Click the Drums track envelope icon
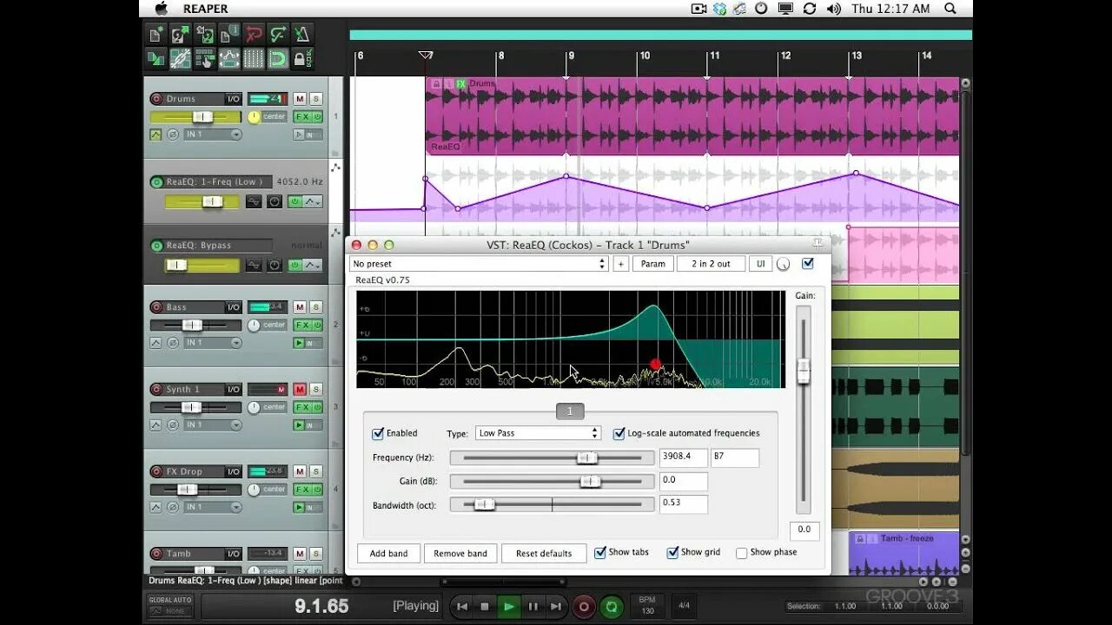This screenshot has width=1112, height=625. 156,135
